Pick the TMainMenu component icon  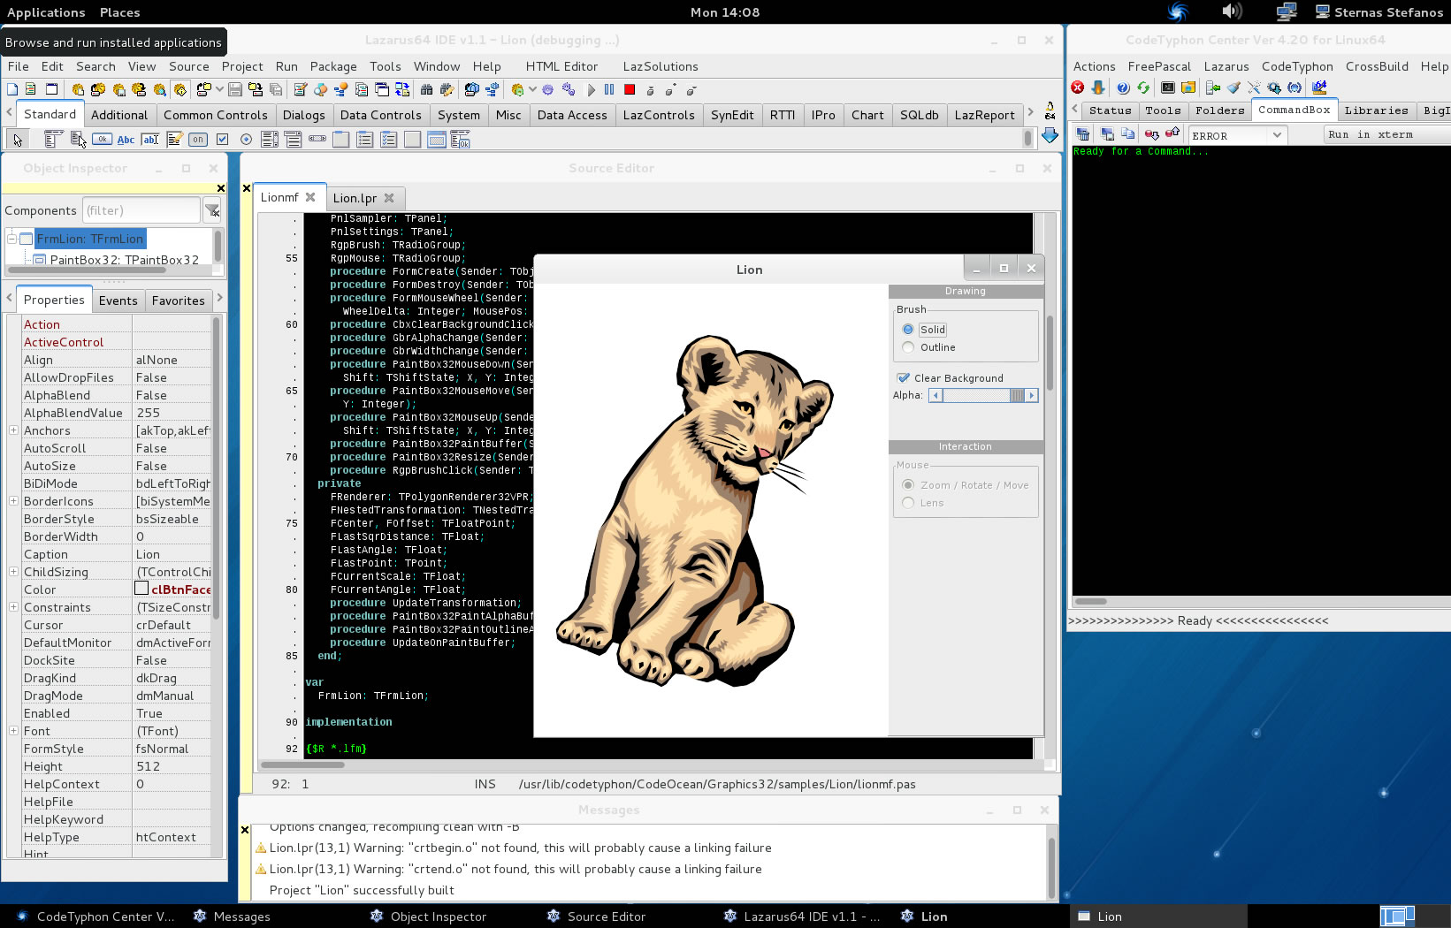pyautogui.click(x=53, y=139)
